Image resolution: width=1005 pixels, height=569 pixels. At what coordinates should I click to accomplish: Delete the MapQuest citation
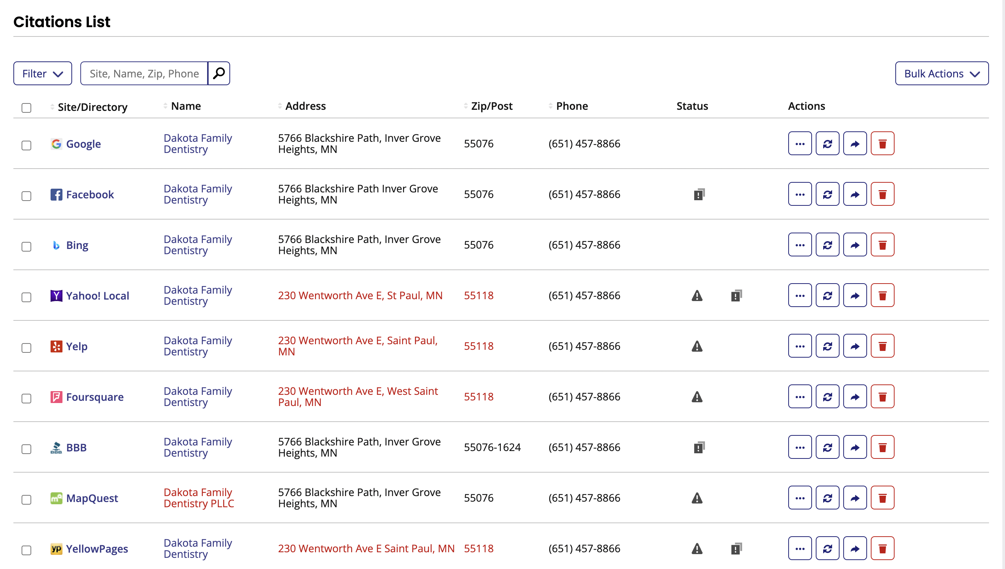coord(882,498)
